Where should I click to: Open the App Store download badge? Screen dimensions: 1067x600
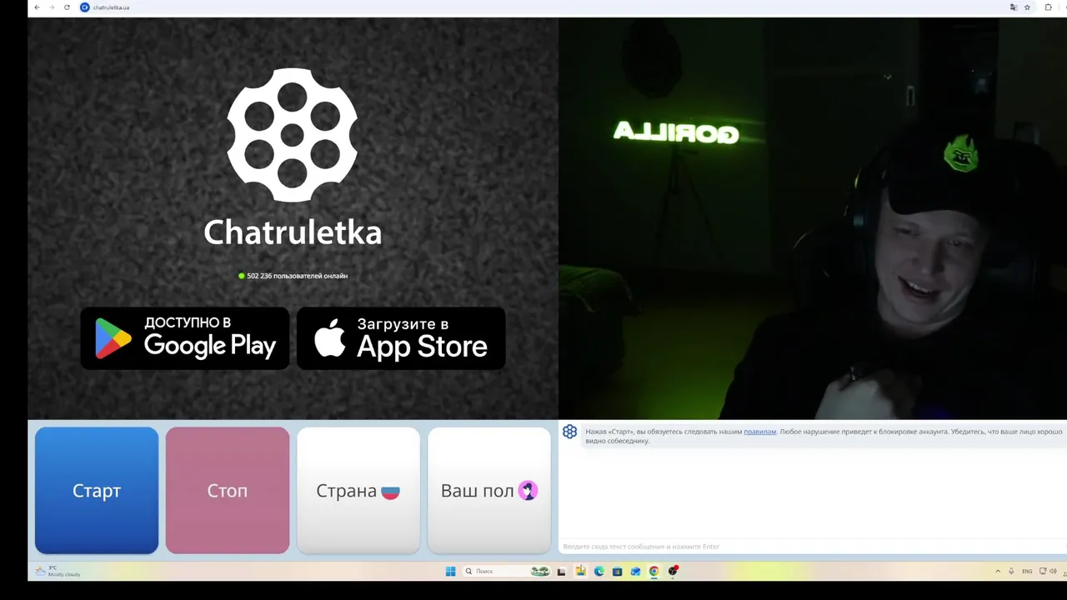(401, 338)
